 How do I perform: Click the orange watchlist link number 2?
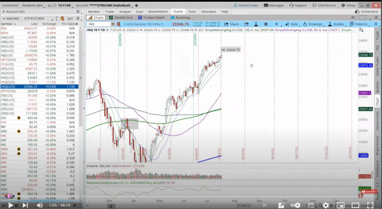(x=62, y=18)
